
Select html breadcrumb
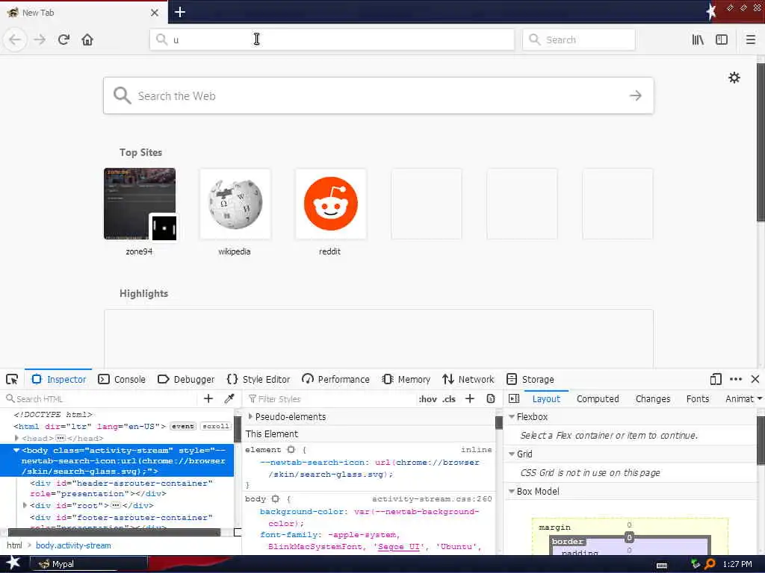point(14,545)
